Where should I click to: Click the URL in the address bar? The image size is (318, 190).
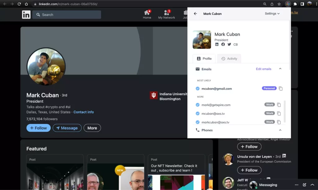click(68, 4)
